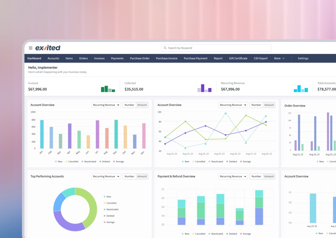Open Purchase Invoice page
336x238 pixels.
click(166, 58)
